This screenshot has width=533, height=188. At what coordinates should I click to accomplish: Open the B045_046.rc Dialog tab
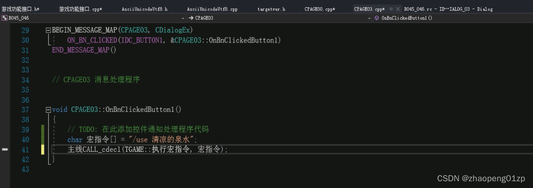click(448, 9)
